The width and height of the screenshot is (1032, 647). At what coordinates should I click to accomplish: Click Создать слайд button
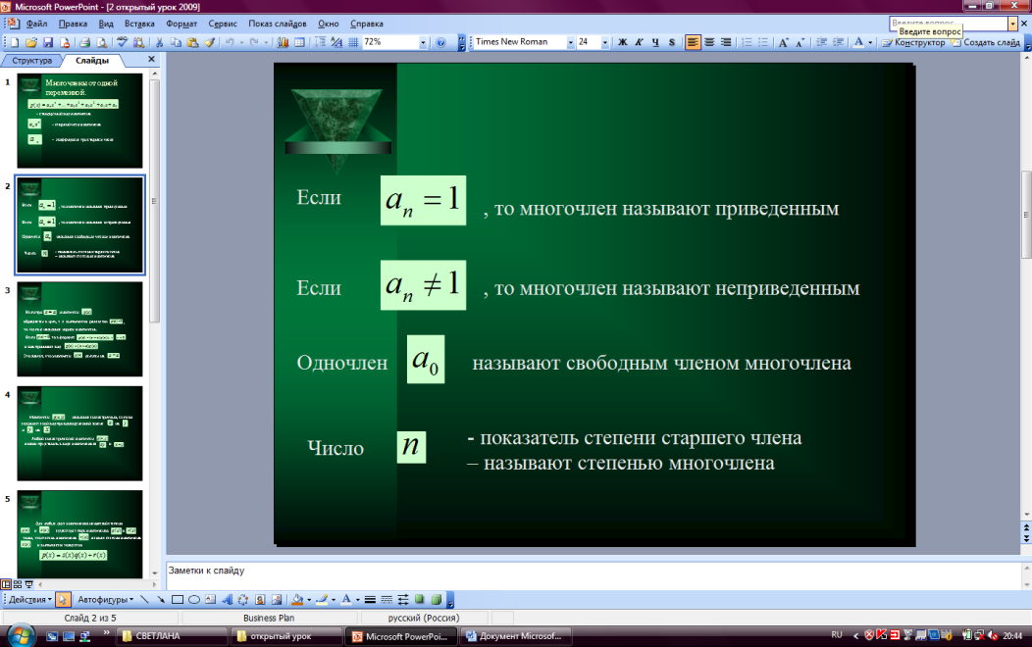point(986,42)
